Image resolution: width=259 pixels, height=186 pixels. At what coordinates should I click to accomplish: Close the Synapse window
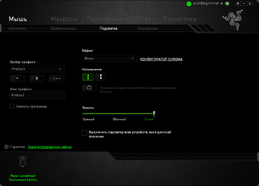coord(250,4)
